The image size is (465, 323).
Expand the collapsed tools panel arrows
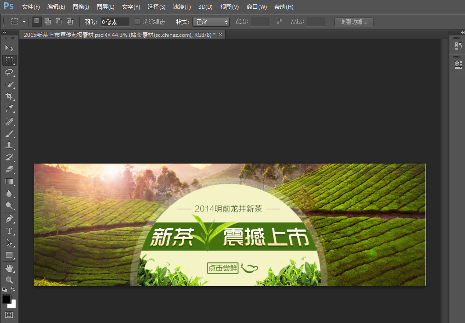pos(4,32)
